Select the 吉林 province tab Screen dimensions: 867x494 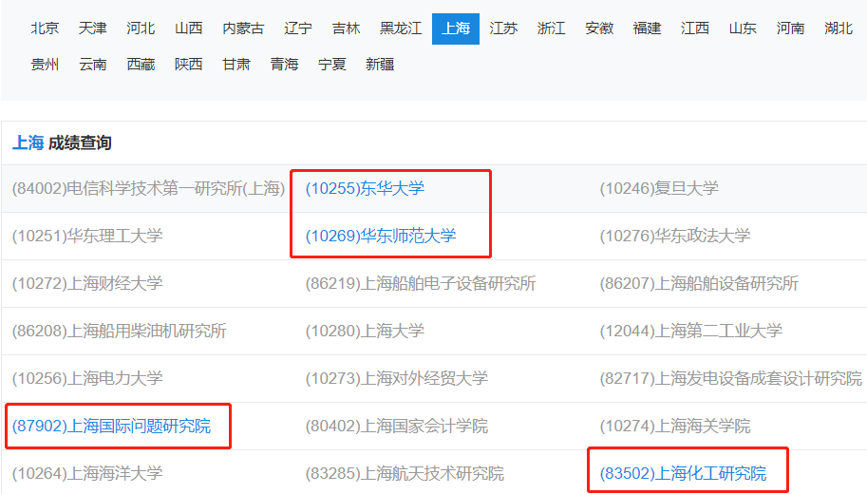click(x=347, y=28)
